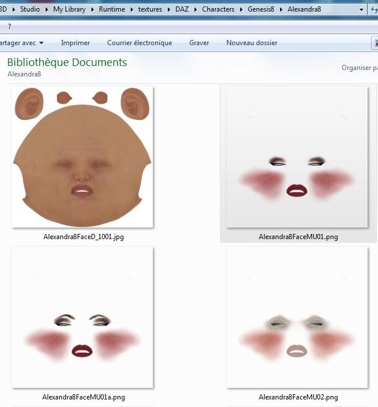Go to Runtime folder breadcrumb
378x407 pixels.
112,9
